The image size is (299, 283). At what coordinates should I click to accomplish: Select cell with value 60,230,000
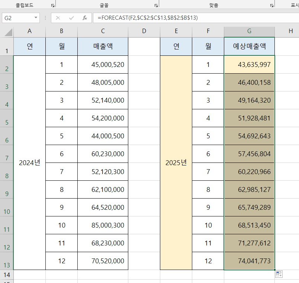click(103, 154)
